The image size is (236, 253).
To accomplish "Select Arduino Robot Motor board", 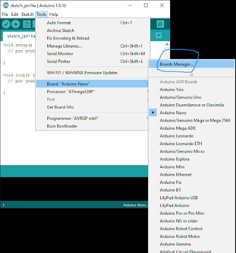I will 192,236.
